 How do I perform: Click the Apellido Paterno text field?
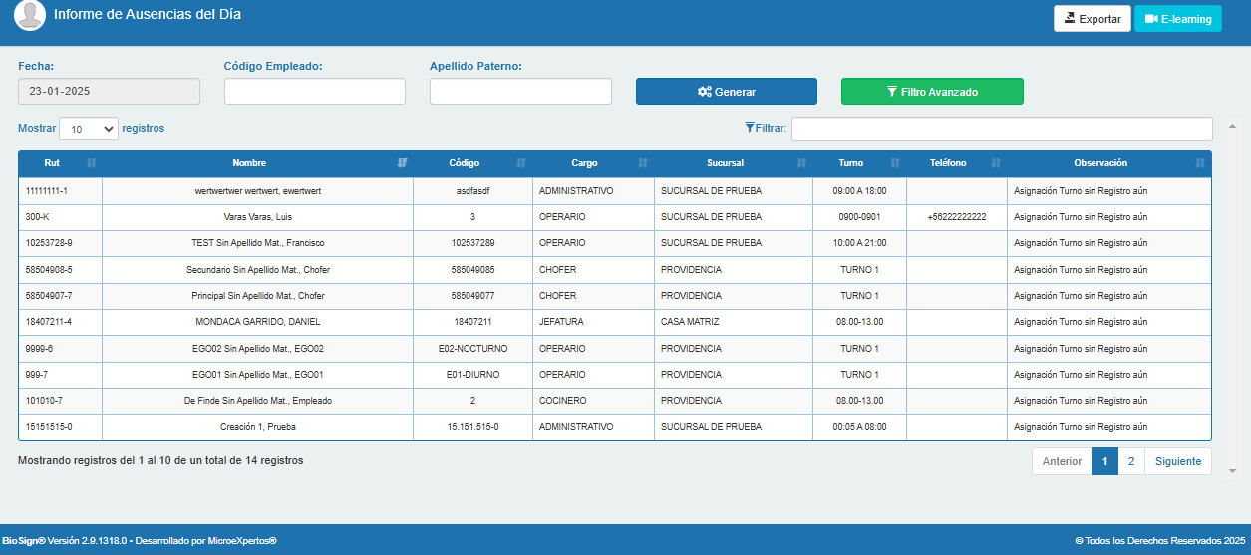point(520,91)
